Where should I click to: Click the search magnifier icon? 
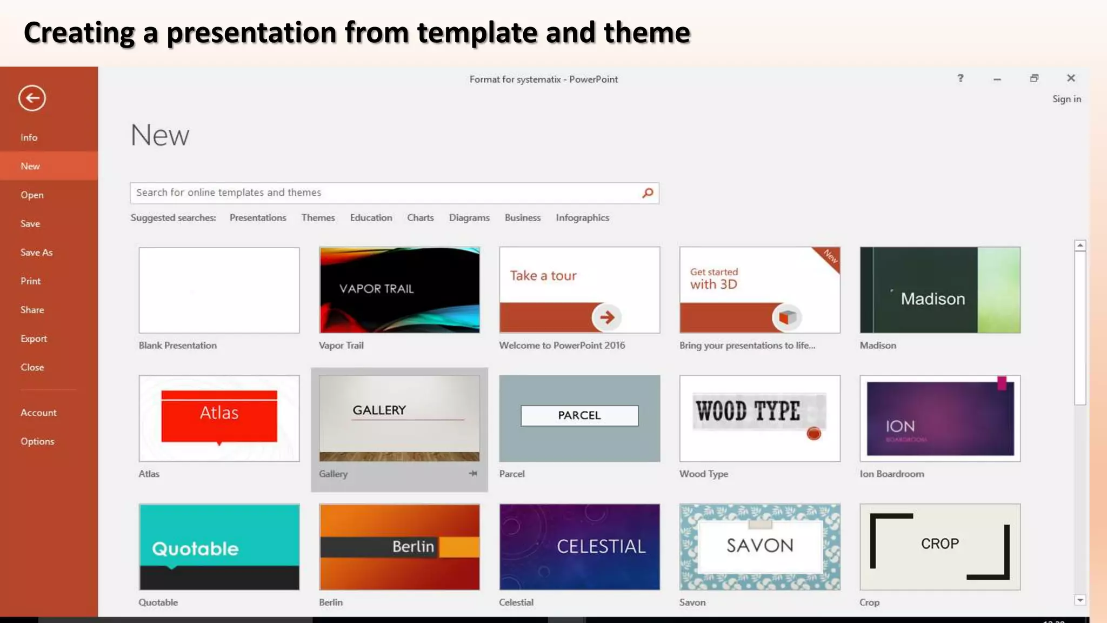tap(648, 193)
